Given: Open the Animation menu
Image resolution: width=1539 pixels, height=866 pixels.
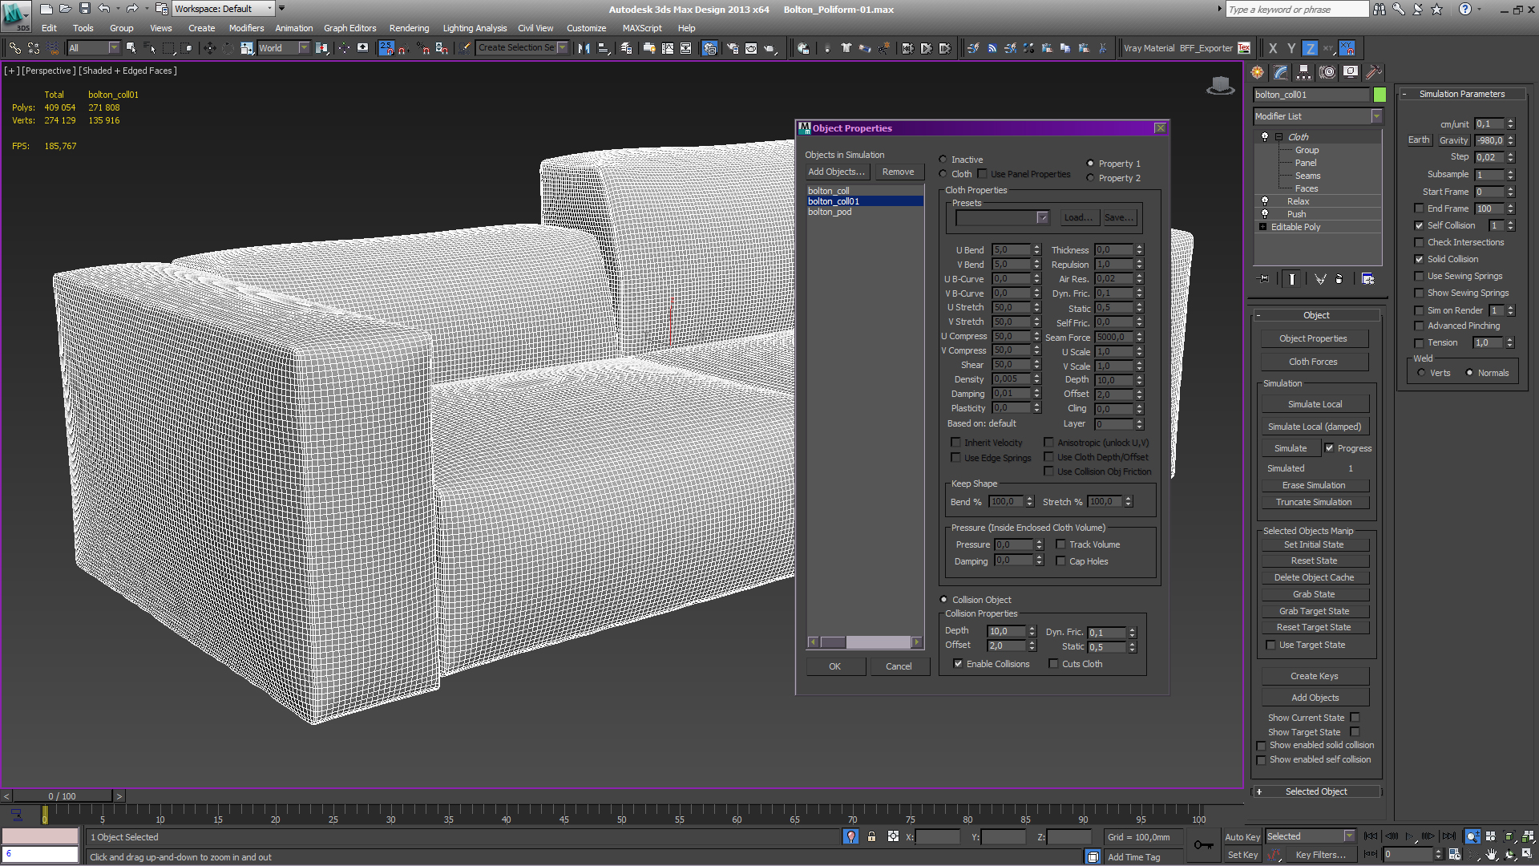Looking at the screenshot, I should pos(294,27).
